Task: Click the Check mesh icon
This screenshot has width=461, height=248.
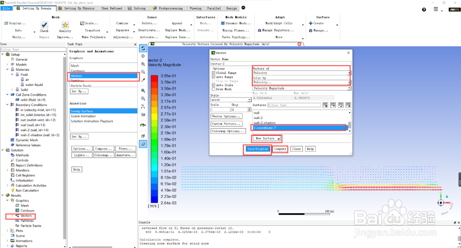Action: click(44, 25)
